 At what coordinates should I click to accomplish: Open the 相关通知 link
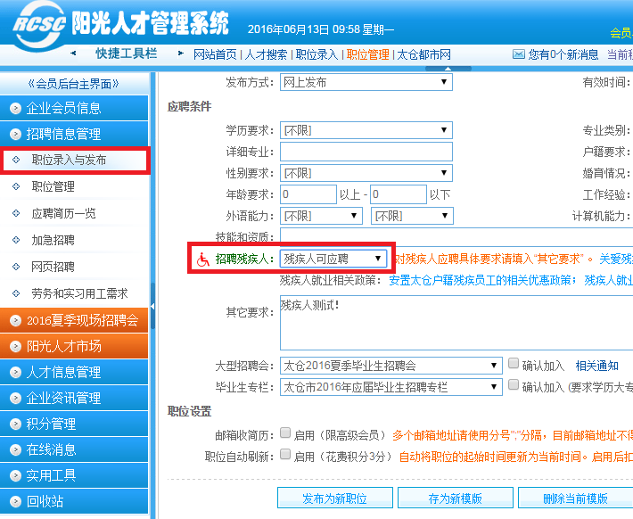pyautogui.click(x=596, y=366)
